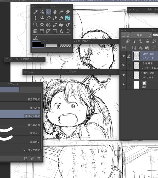Viewport: 158px width, 178px height.
Task: Select the Airbrush spray tool
Action: 42,18
